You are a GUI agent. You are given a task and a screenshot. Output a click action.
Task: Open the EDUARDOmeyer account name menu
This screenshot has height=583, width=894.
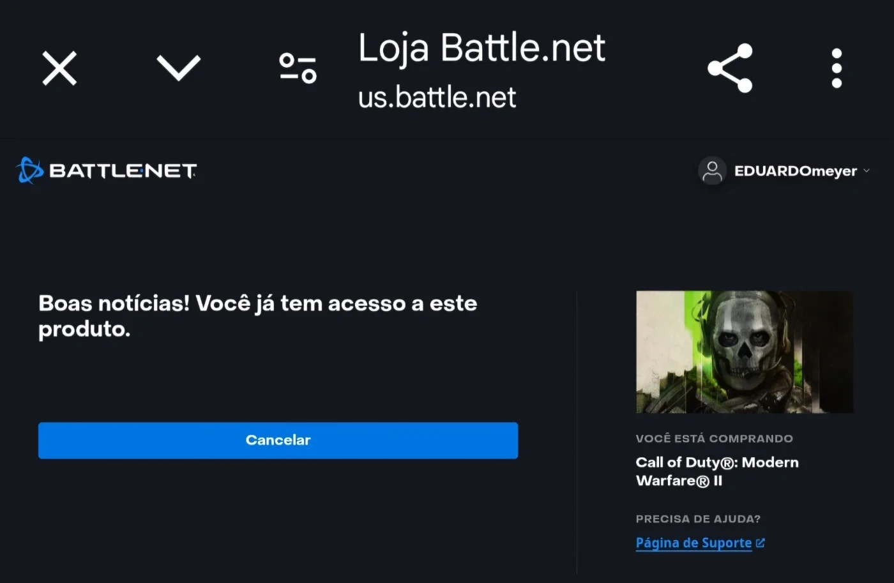click(x=796, y=171)
